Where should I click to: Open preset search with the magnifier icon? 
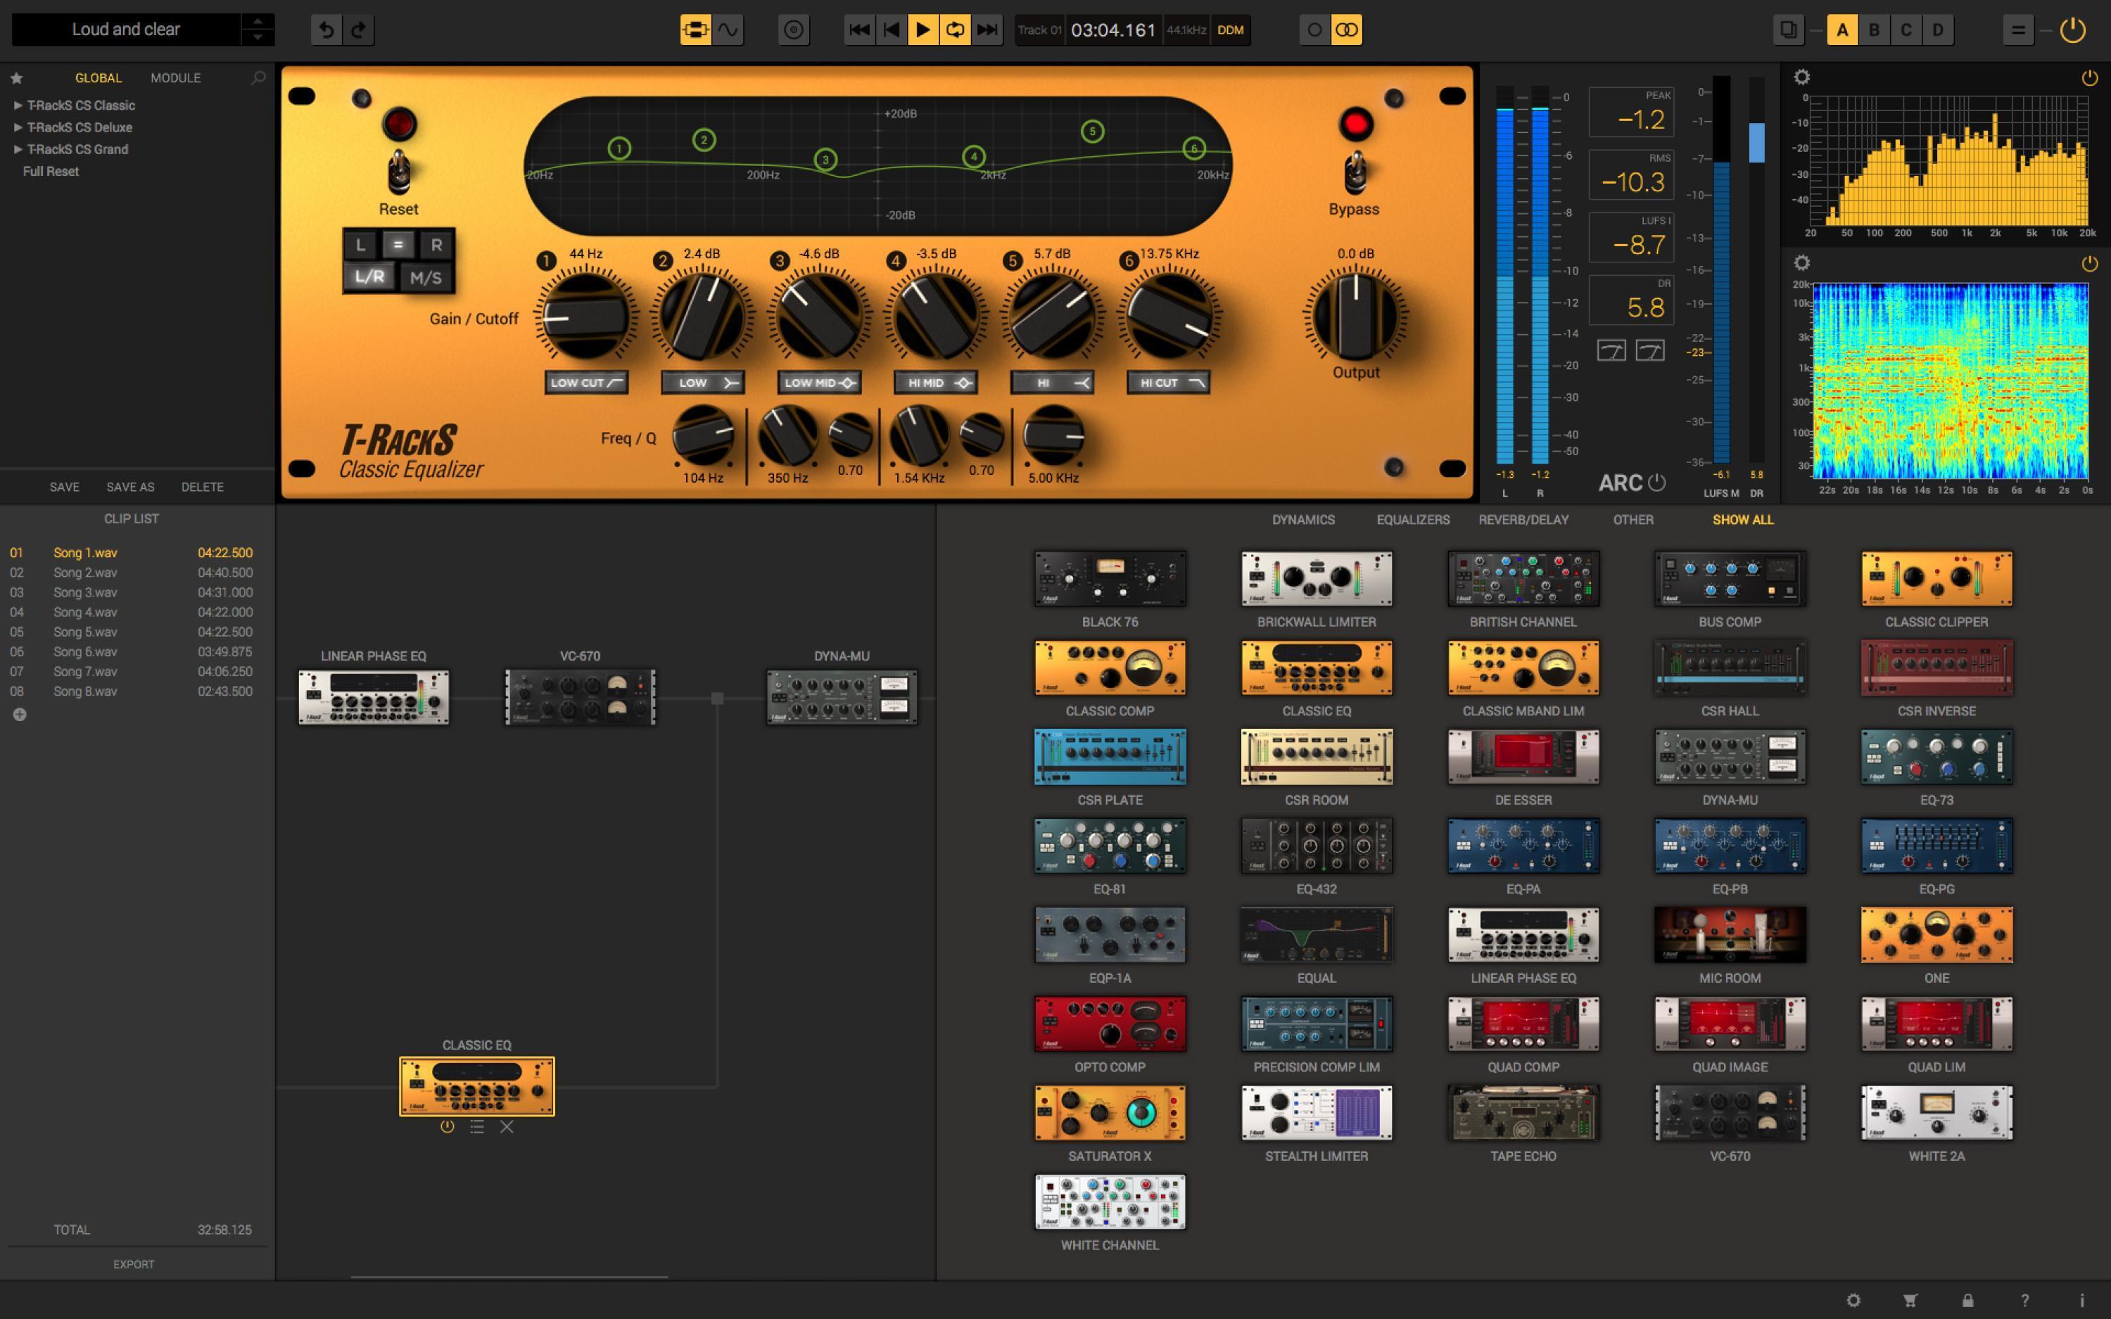258,77
